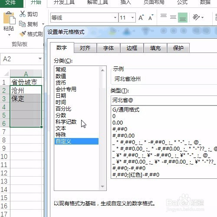
Task: Click the Paste clipboard icon
Action: [9, 18]
